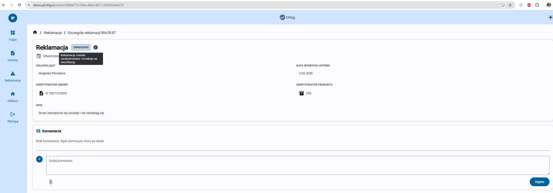Toggle the light/dark theme sun icon
This screenshot has width=553, height=193.
click(550, 17)
